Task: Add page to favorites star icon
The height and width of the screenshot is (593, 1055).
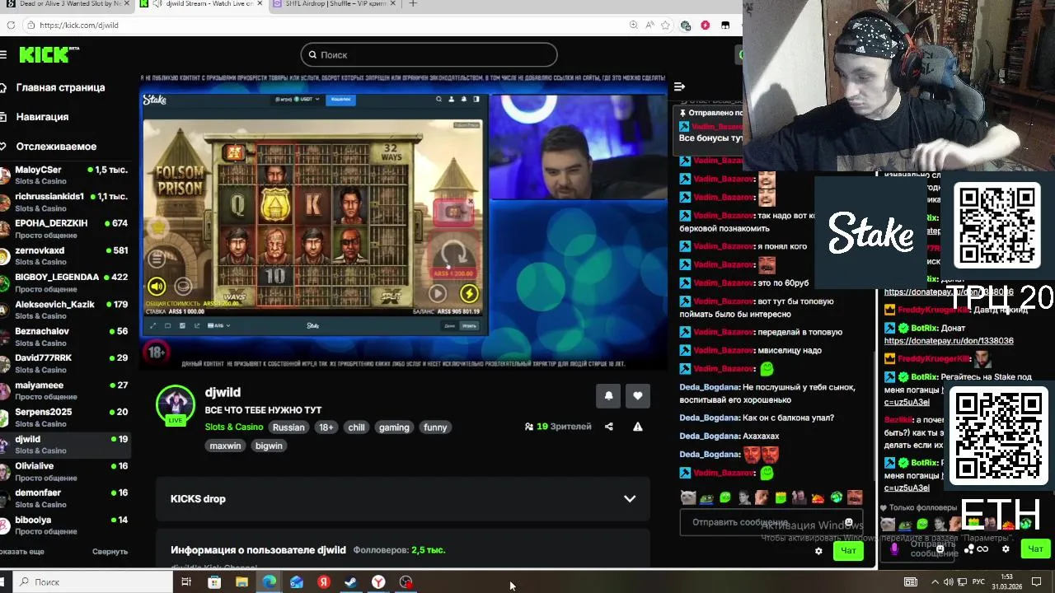Action: (x=665, y=25)
